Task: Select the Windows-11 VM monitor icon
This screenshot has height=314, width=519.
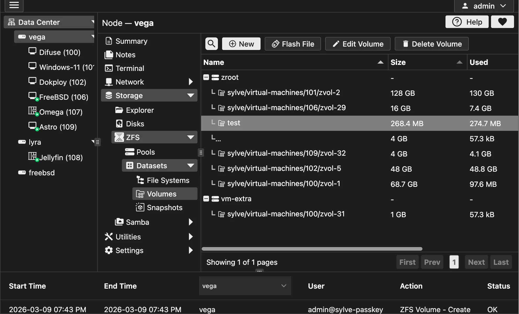Action: point(32,66)
